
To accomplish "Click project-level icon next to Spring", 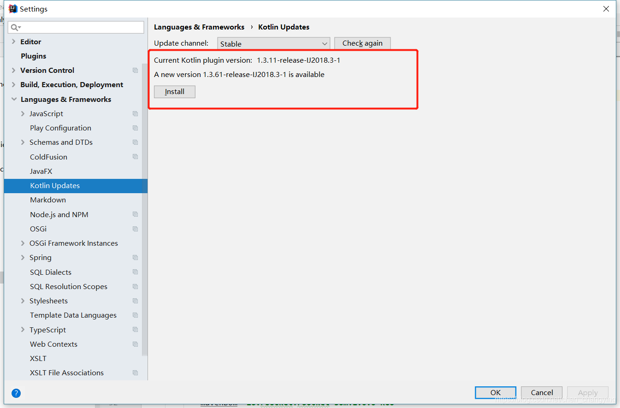I will (135, 258).
